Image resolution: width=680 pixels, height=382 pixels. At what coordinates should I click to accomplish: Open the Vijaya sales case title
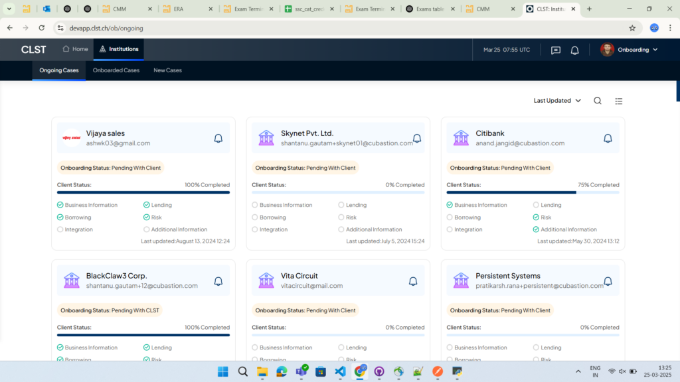pyautogui.click(x=106, y=133)
